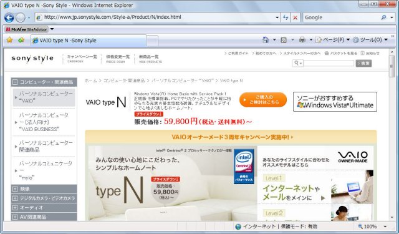Open the recent pages dropdown beside Forward
Image resolution: width=399 pixels, height=234 pixels.
pyautogui.click(x=29, y=18)
